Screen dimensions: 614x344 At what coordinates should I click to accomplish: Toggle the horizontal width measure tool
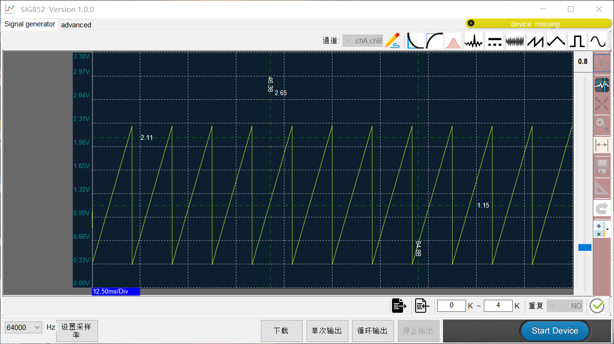tap(602, 145)
